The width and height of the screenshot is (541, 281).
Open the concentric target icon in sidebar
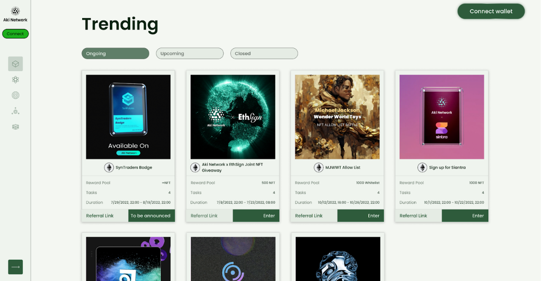pos(15,96)
